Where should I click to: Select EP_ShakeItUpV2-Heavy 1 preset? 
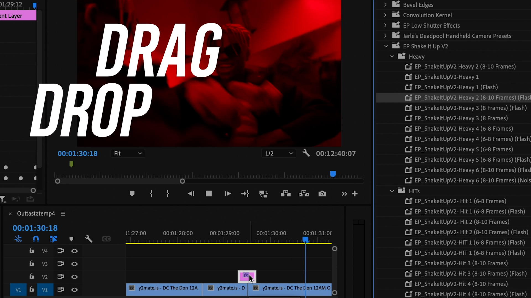point(446,77)
